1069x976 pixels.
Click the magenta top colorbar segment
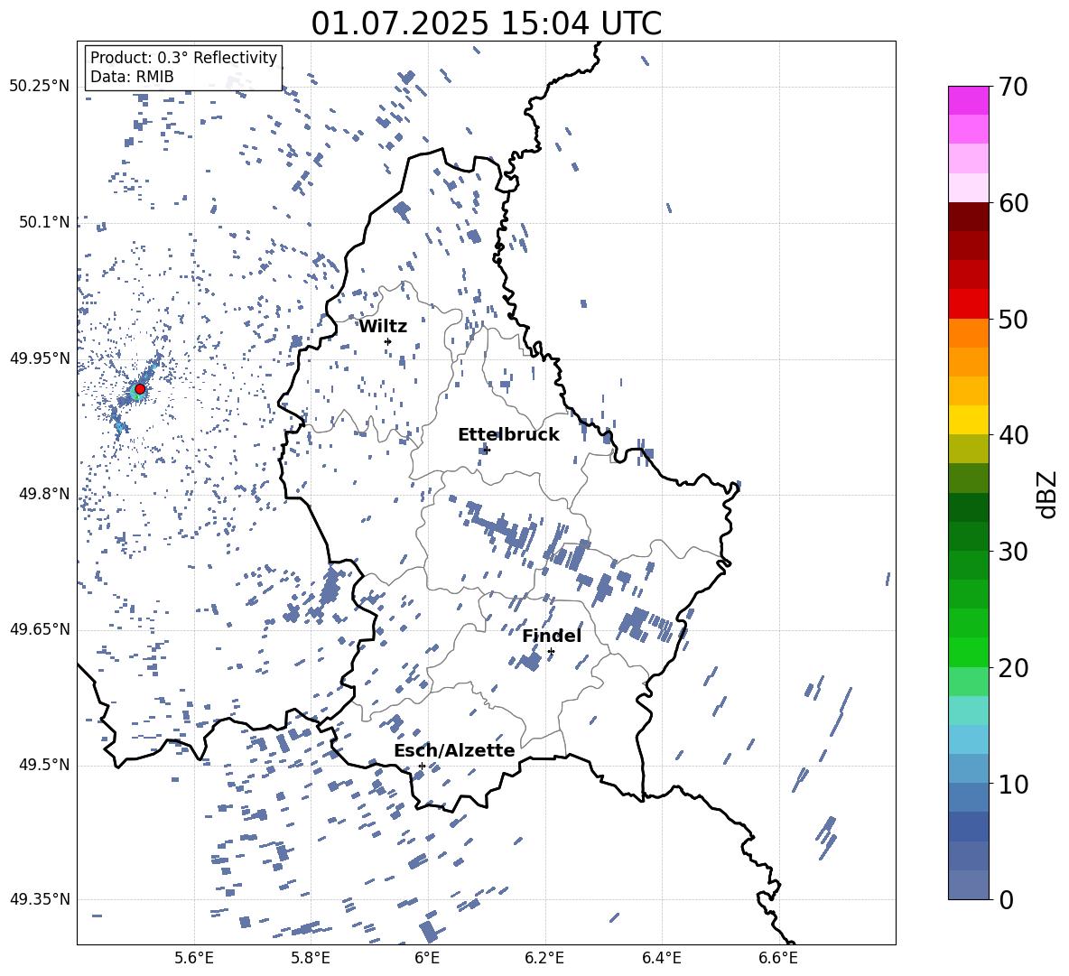click(968, 101)
